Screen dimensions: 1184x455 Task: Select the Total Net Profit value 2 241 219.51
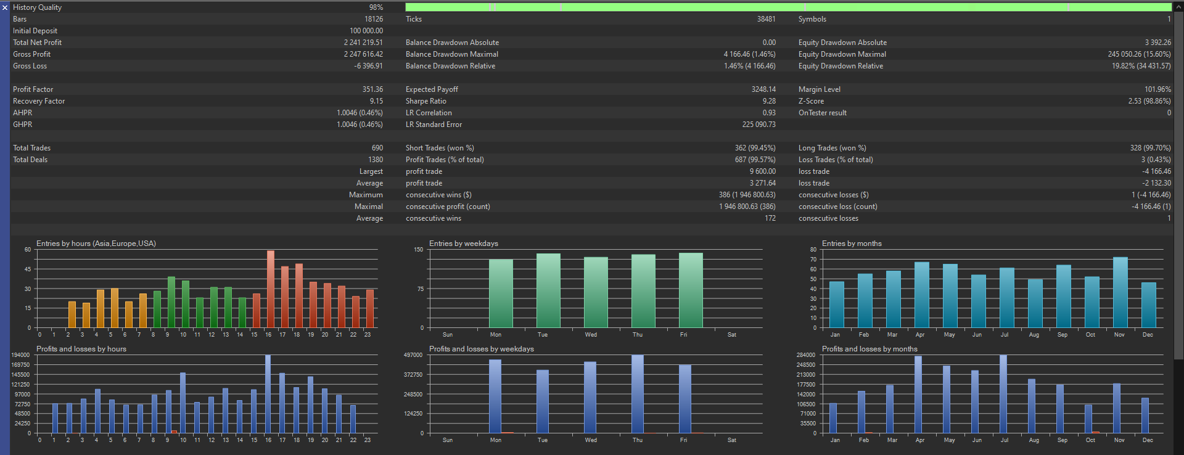(363, 43)
